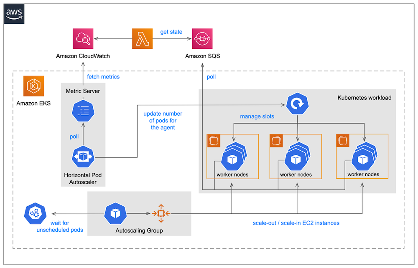Viewport: 418px width, 268px height.
Task: Select the Amazon SQS icon
Action: pyautogui.click(x=202, y=38)
